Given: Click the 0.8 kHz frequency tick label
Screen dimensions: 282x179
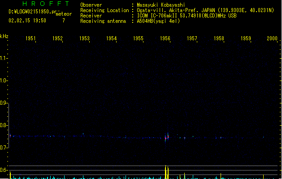Looking at the screenshot, I should click(3, 125).
